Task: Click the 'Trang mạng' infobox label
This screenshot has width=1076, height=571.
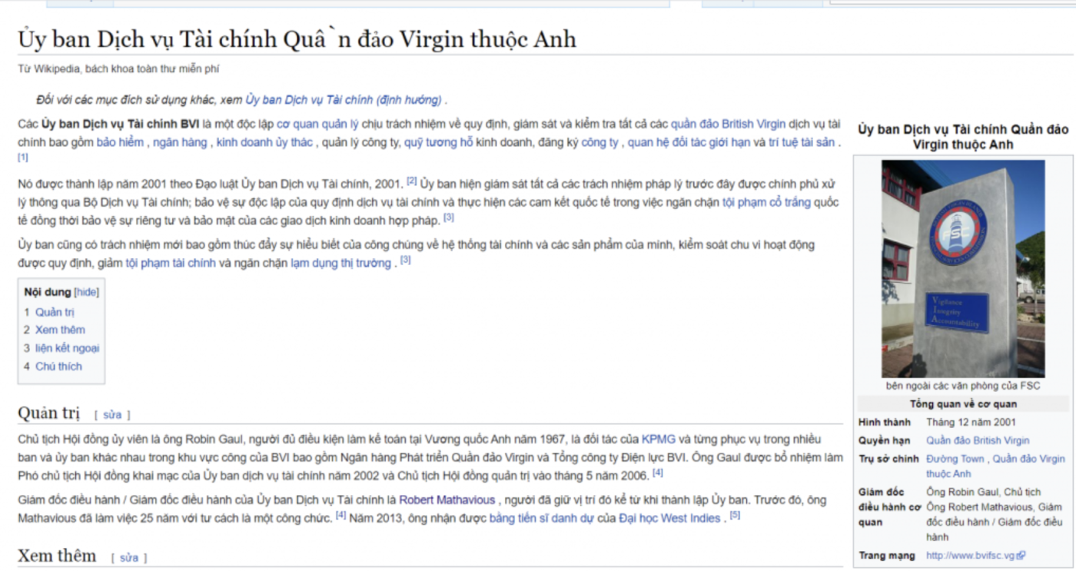Action: point(887,556)
